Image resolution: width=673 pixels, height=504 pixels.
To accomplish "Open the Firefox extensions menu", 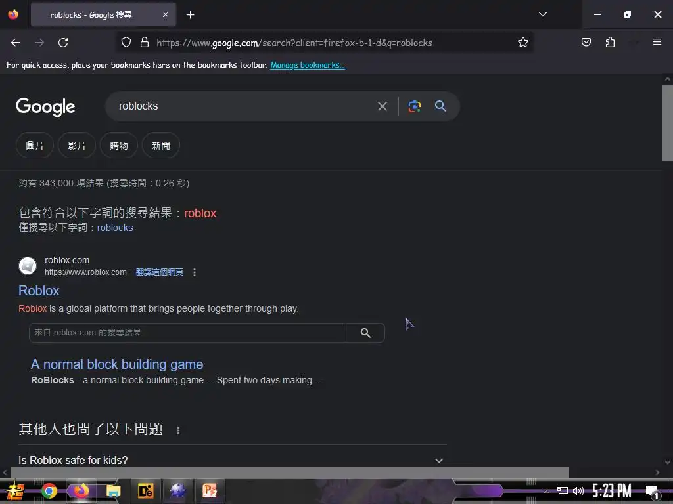I will [x=611, y=43].
